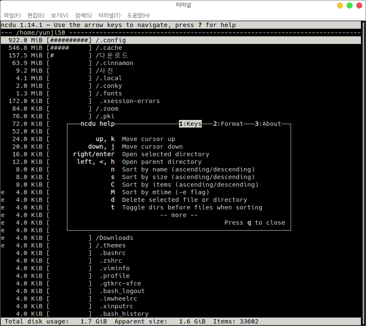Switch to the 3:About help tab
The height and width of the screenshot is (326, 366).
(267, 124)
